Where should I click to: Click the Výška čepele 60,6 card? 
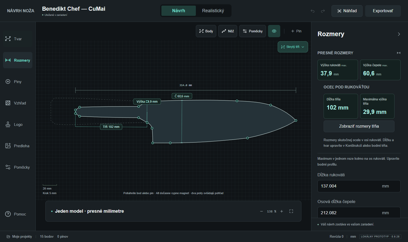(x=380, y=70)
